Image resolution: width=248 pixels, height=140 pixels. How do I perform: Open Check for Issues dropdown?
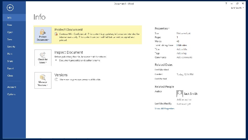[43, 58]
